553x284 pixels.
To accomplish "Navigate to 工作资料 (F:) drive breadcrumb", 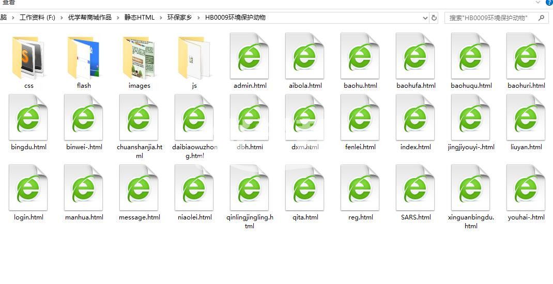I will click(x=37, y=18).
